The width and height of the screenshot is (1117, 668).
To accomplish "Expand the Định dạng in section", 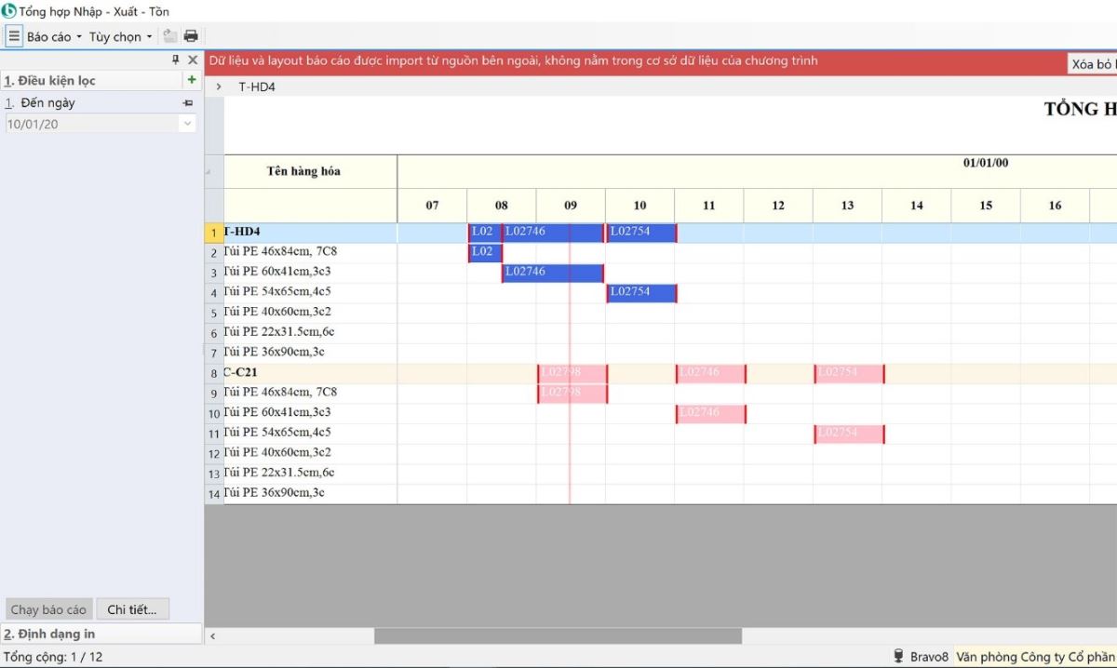I will pyautogui.click(x=101, y=634).
